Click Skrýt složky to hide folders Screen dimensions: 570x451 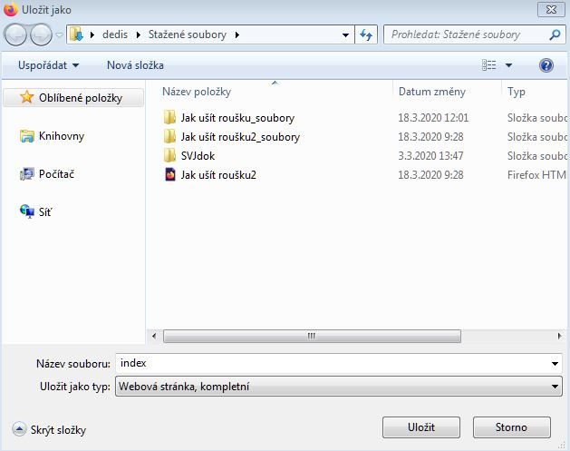(x=58, y=430)
